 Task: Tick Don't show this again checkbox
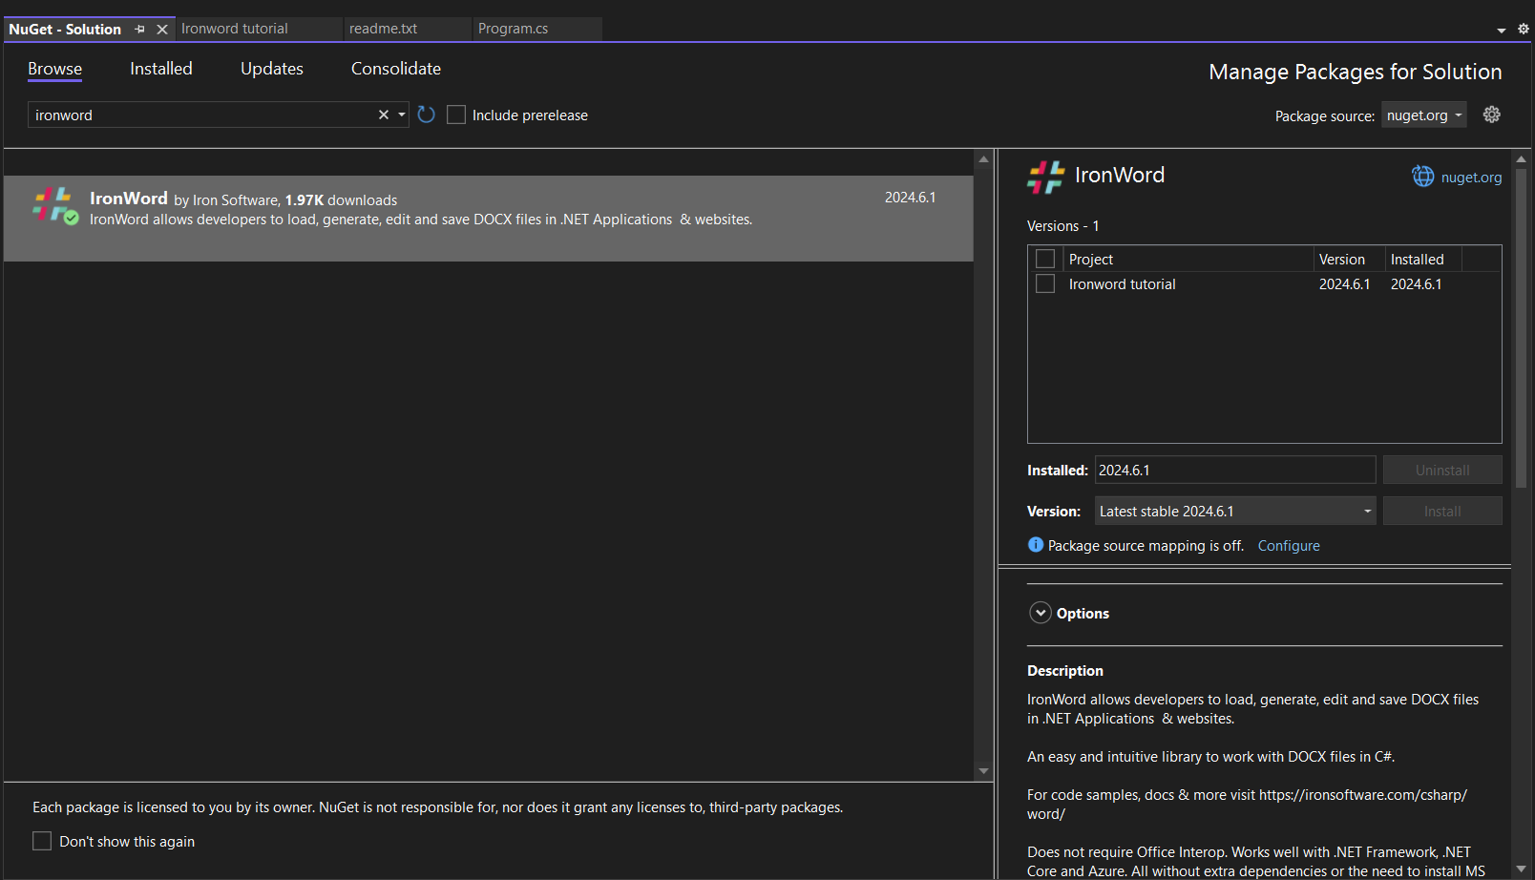(42, 841)
